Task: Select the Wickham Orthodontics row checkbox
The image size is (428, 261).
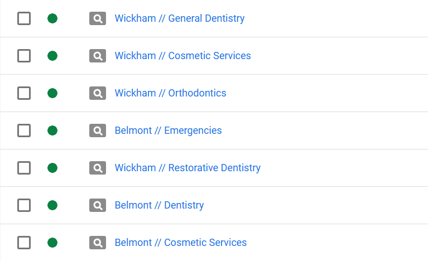Action: 24,93
